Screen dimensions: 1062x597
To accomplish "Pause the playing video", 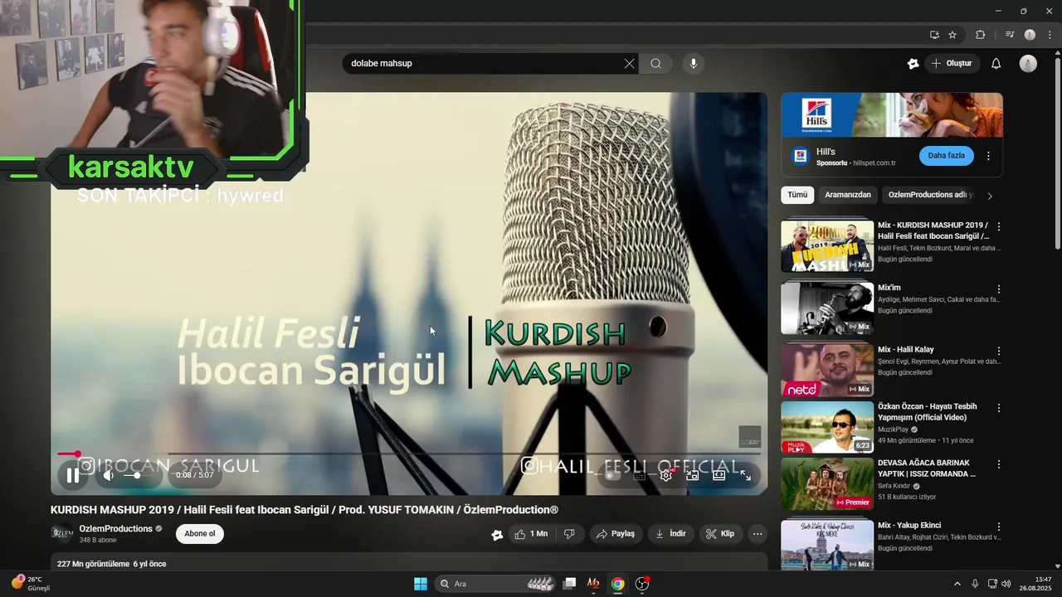I will point(73,476).
